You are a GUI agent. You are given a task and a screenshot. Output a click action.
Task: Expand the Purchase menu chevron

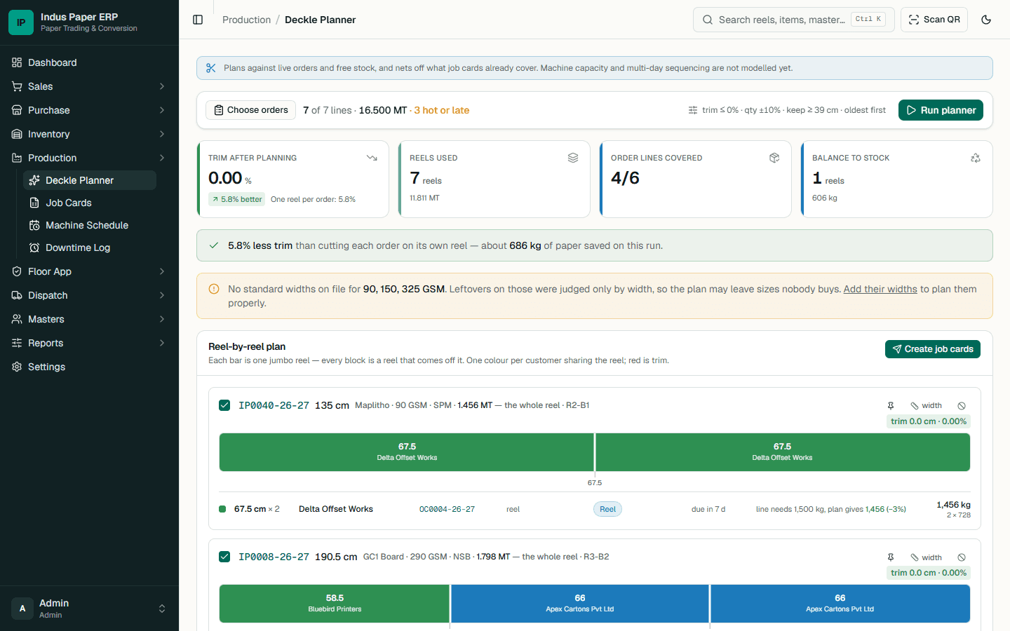pos(162,110)
